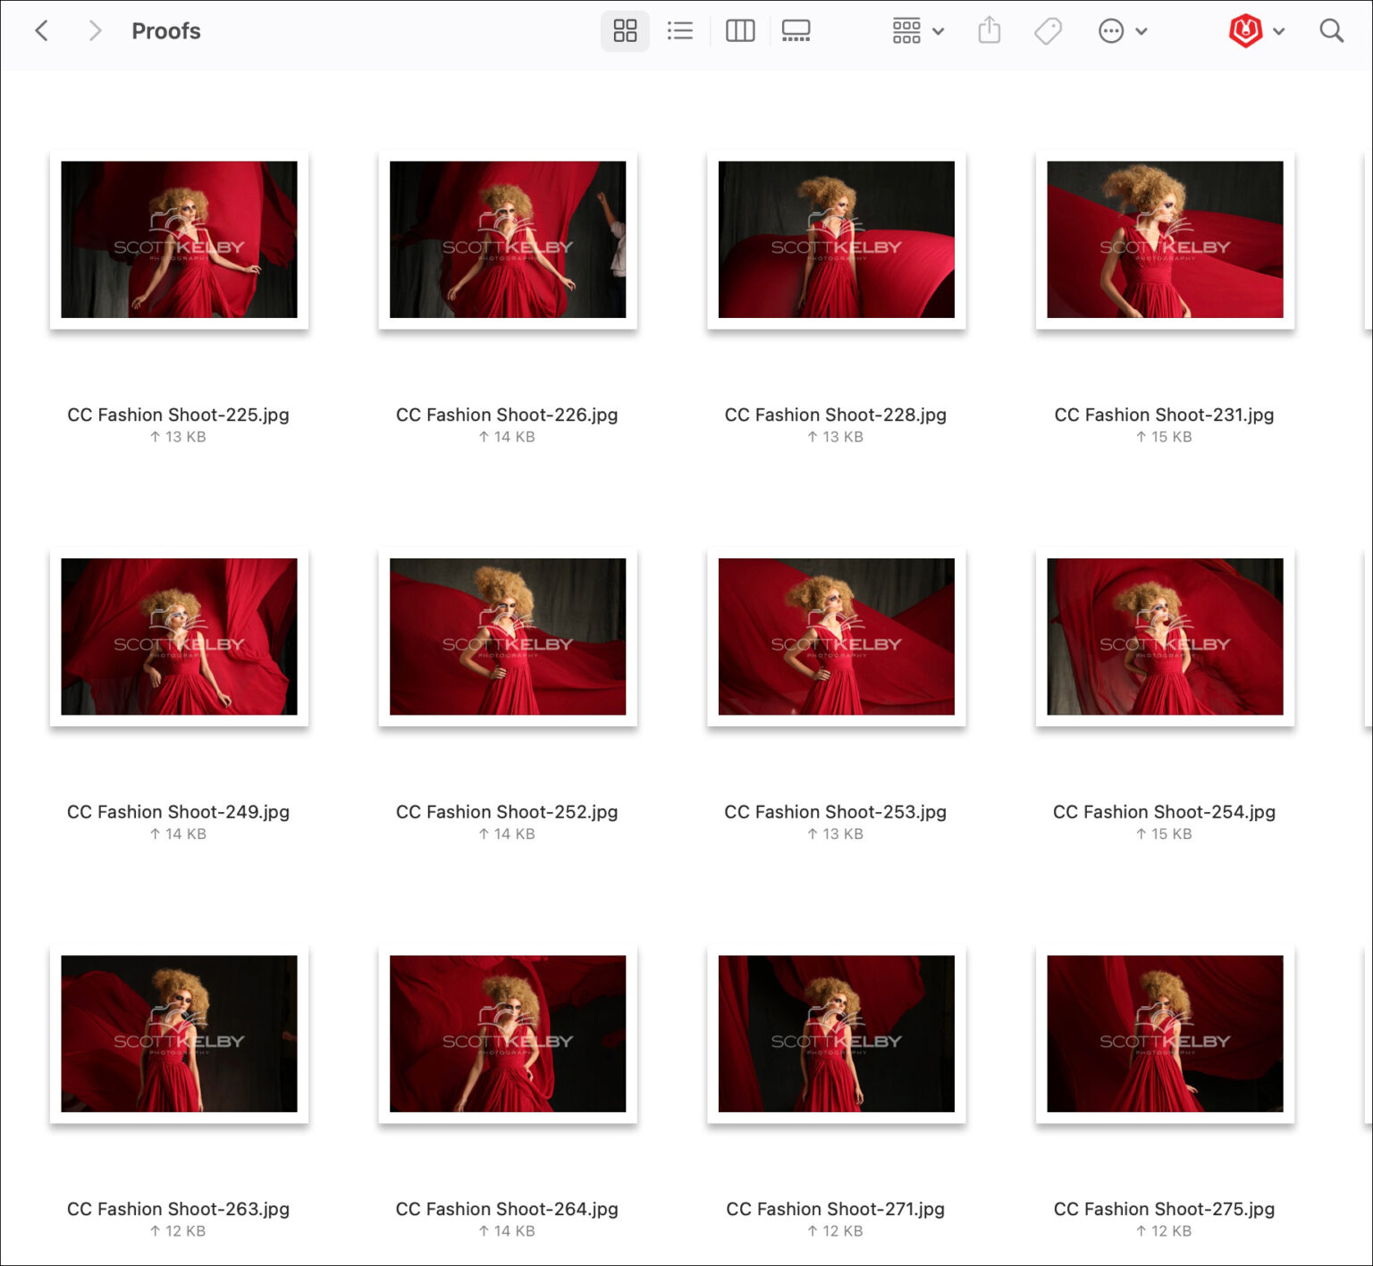Select CC Fashion Shoot-263.jpg thumbnail
Viewport: 1373px width, 1266px height.
pyautogui.click(x=180, y=1034)
